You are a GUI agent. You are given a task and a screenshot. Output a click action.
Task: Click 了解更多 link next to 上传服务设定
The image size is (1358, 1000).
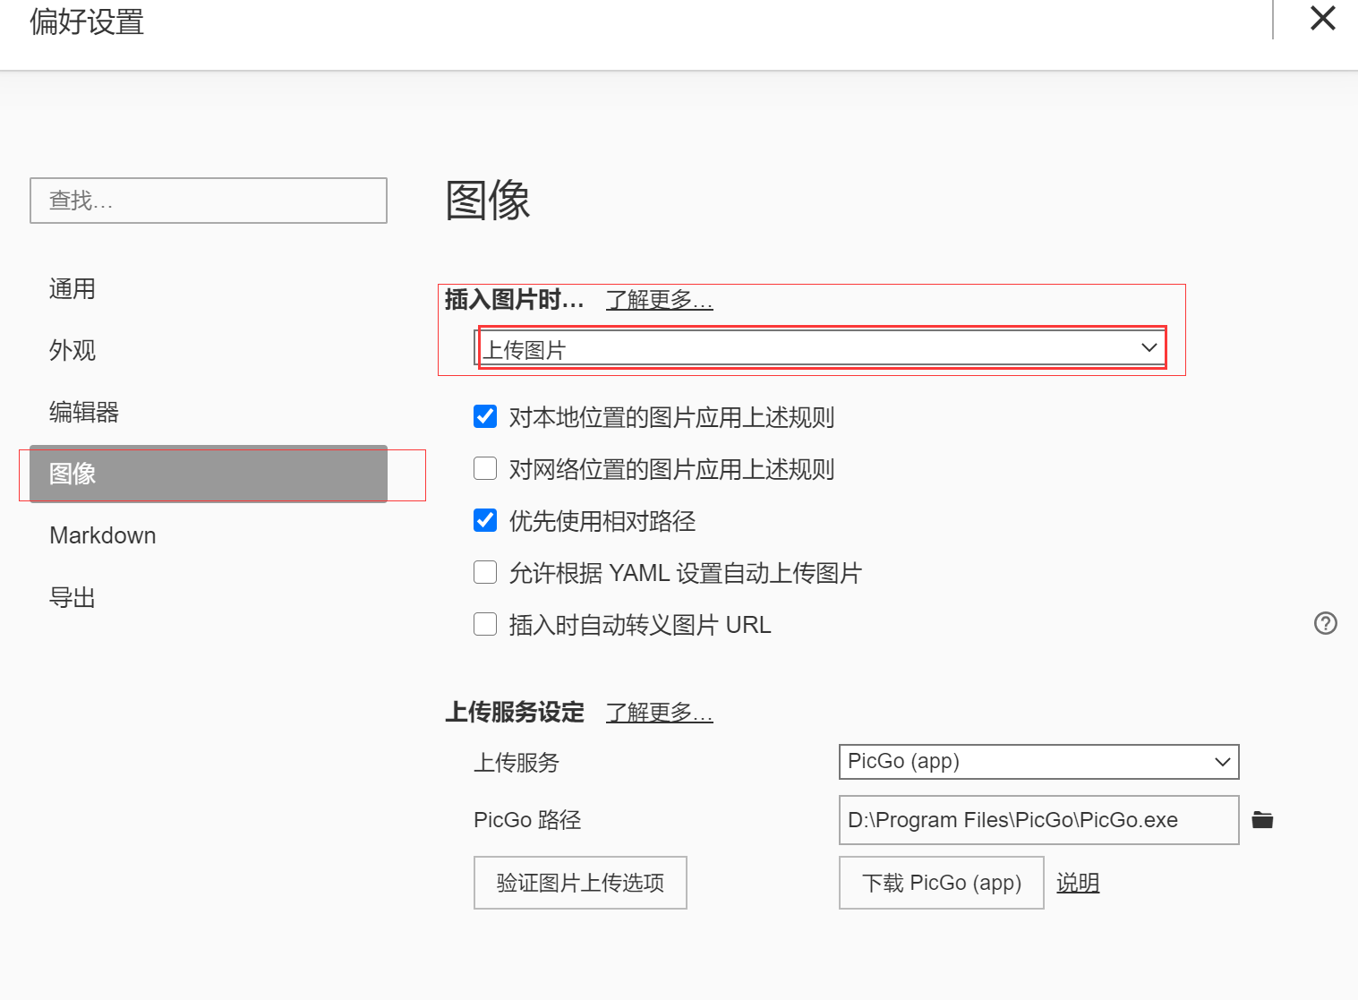pyautogui.click(x=659, y=713)
